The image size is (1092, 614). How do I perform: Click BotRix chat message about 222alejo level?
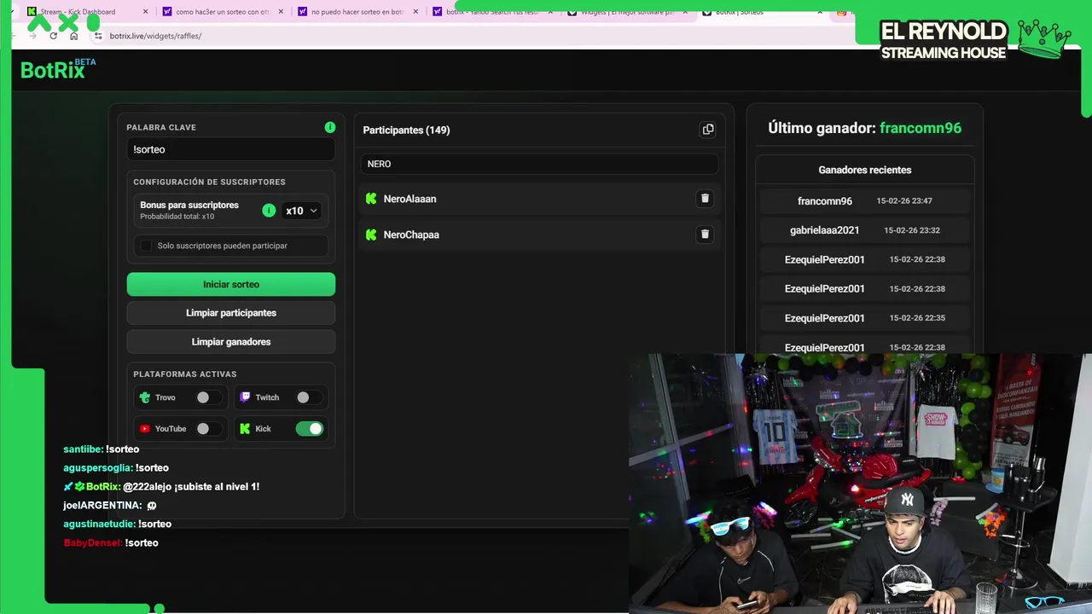(x=161, y=487)
